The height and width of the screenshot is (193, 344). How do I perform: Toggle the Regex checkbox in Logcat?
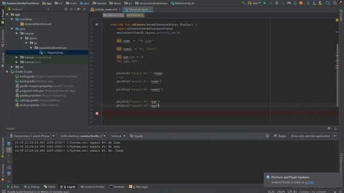point(275,136)
